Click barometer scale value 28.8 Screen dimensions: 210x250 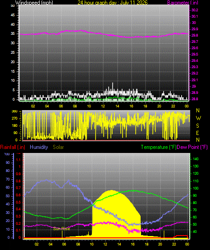point(195,99)
